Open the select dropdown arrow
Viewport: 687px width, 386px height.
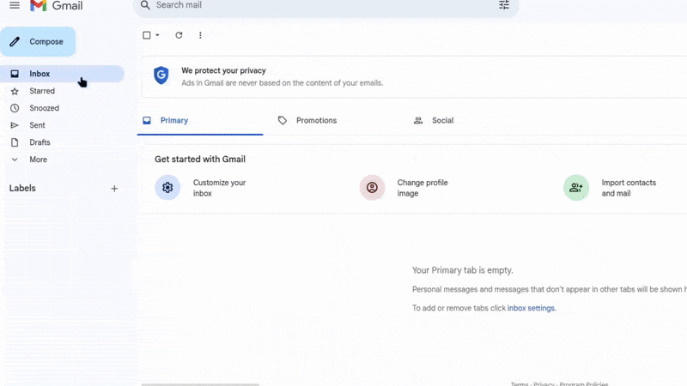[x=157, y=35]
